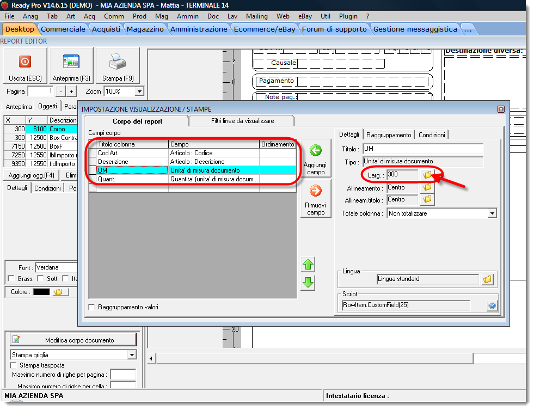Click Massimo numero di righe per pagina field
Screen dimensions: 534x410
point(123,375)
